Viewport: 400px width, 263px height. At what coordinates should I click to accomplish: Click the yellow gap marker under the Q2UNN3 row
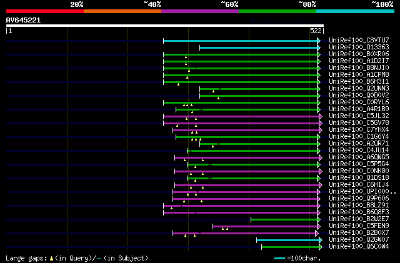pyautogui.click(x=214, y=91)
